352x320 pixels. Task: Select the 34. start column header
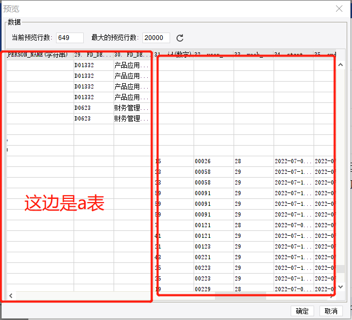tap(293, 54)
